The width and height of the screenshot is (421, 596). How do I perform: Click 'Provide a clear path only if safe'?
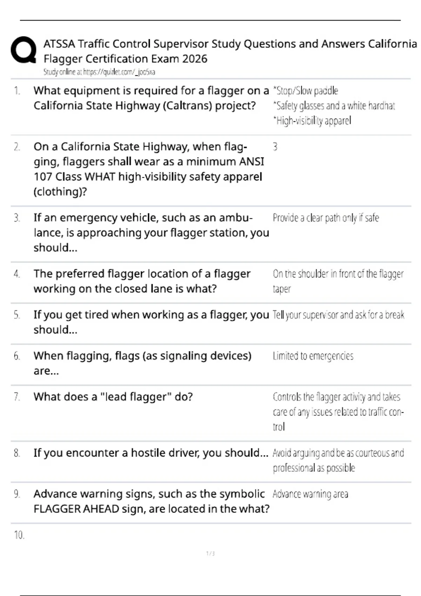pyautogui.click(x=326, y=218)
